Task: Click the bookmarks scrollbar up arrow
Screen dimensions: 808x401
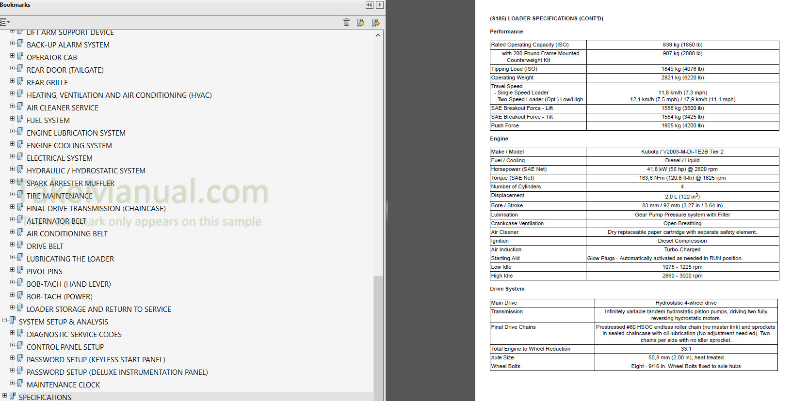Action: 378,35
